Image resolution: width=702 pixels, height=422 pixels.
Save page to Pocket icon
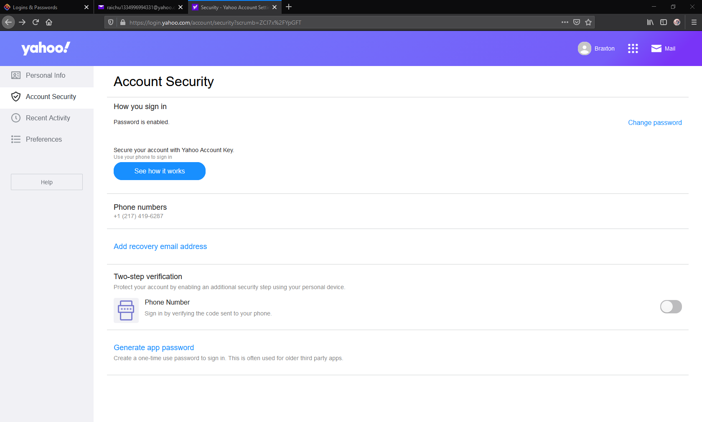tap(577, 22)
